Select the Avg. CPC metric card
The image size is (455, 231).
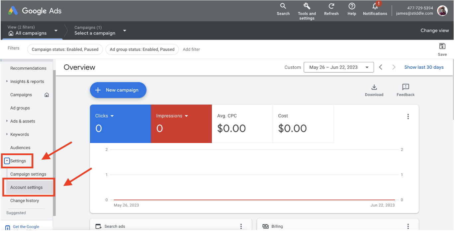coord(242,124)
